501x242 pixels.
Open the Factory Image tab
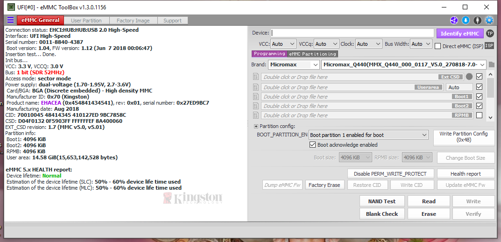[x=133, y=21]
